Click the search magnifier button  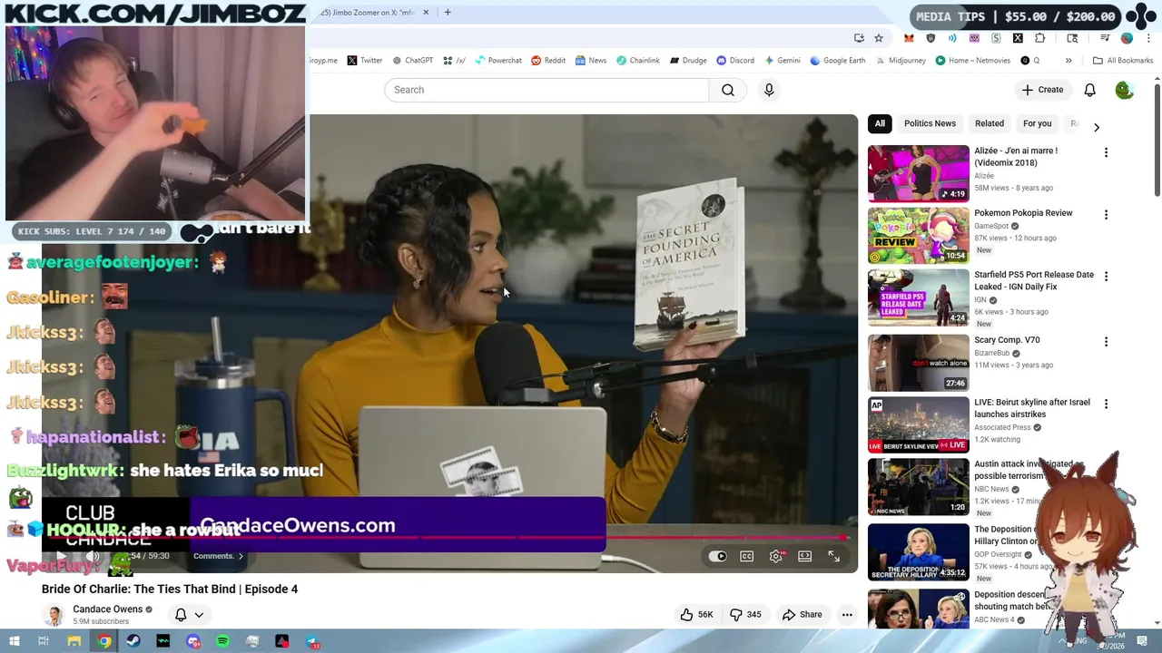click(x=728, y=90)
